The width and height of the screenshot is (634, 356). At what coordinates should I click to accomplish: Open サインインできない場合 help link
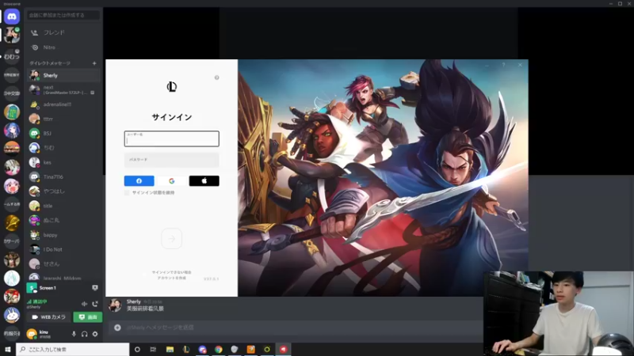coord(171,272)
